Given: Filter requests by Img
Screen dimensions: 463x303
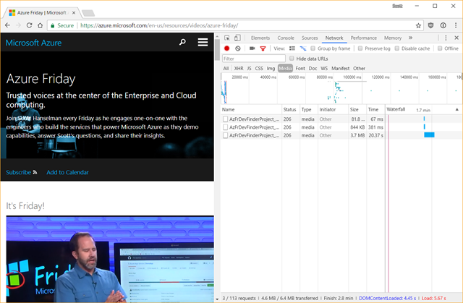Looking at the screenshot, I should click(x=271, y=69).
